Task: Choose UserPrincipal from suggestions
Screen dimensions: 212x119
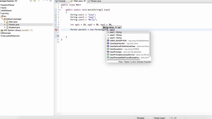Action: pyautogui.click(x=128, y=52)
